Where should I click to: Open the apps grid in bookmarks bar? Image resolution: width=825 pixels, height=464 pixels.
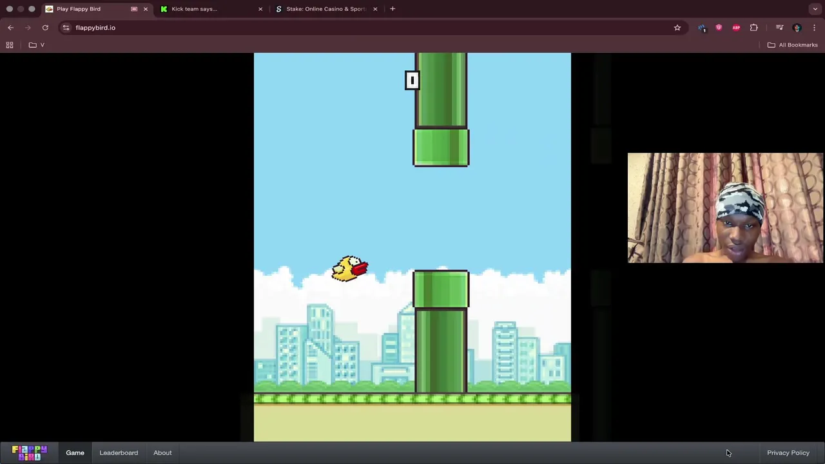[x=10, y=45]
